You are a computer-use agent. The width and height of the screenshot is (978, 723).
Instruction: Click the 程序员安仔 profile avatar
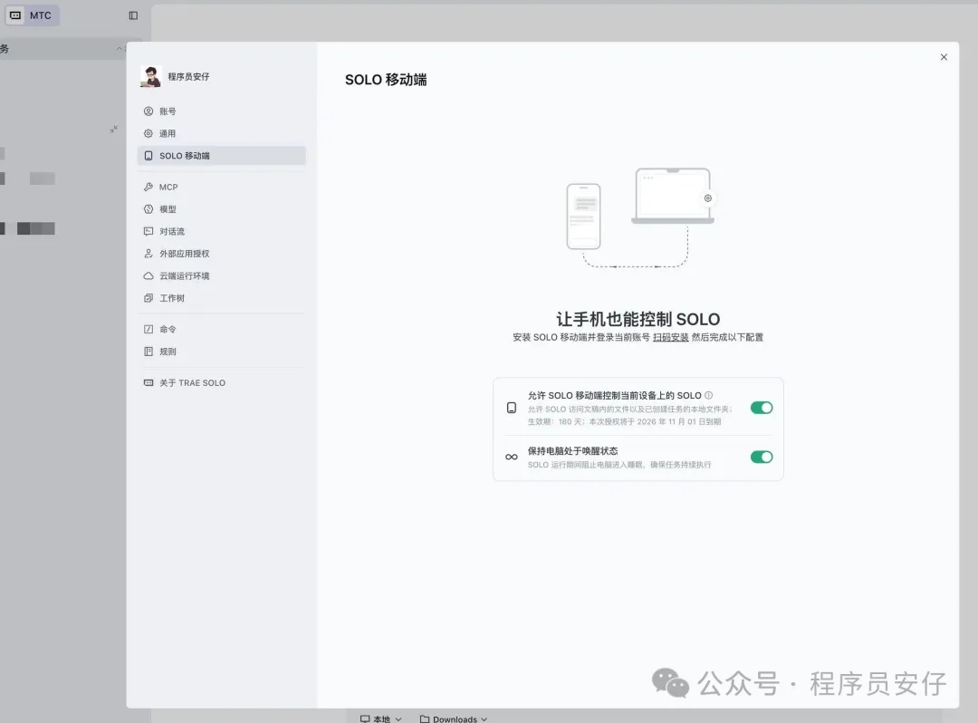[x=150, y=76]
